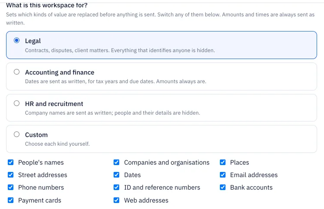Click the 'What is this workspace for?' heading
This screenshot has height=209, width=324.
click(47, 5)
